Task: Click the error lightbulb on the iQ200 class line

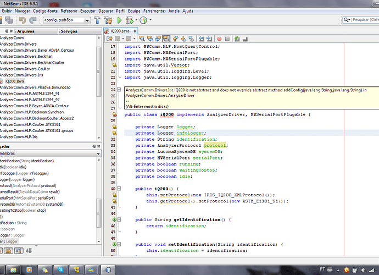Action: (114, 114)
